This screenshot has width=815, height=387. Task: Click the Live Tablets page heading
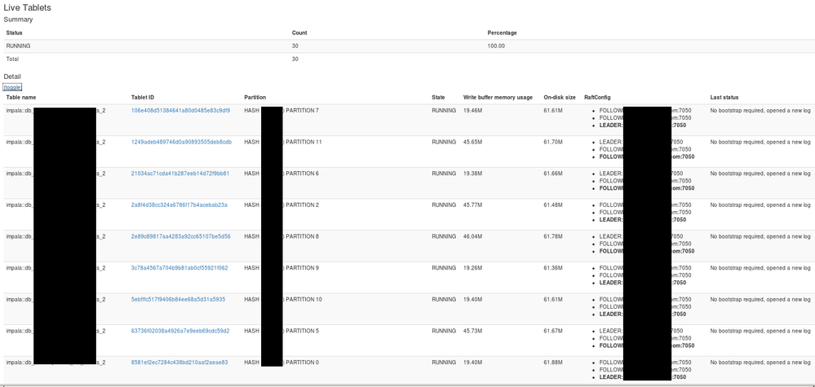pyautogui.click(x=28, y=7)
